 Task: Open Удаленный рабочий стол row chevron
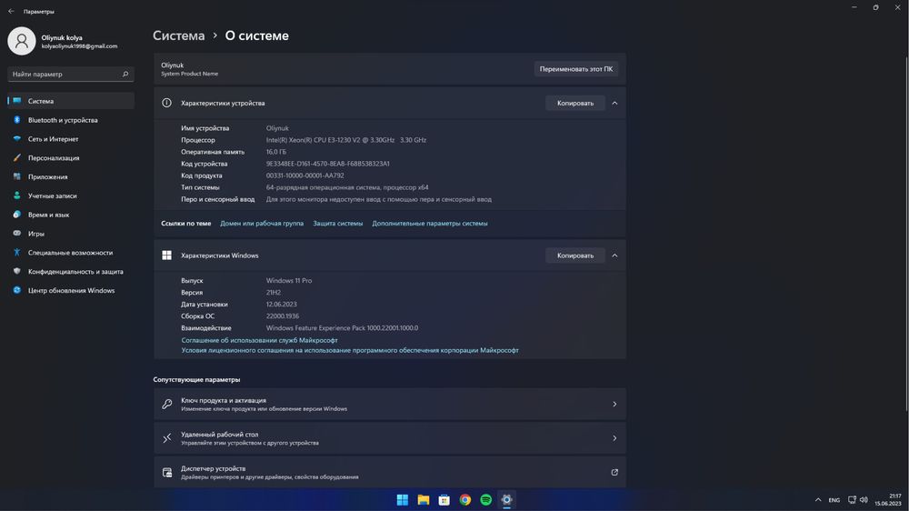(x=614, y=438)
